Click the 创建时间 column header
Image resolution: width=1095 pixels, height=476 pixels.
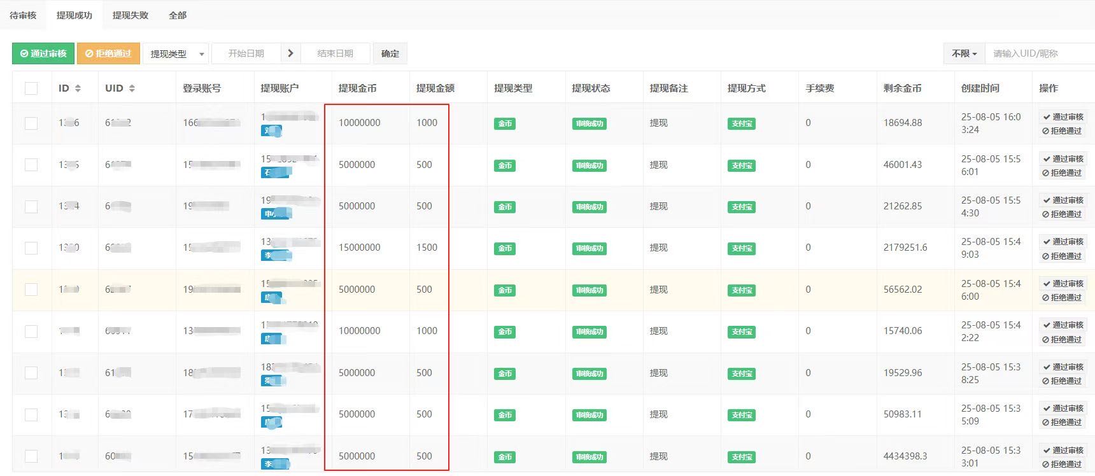(x=980, y=88)
